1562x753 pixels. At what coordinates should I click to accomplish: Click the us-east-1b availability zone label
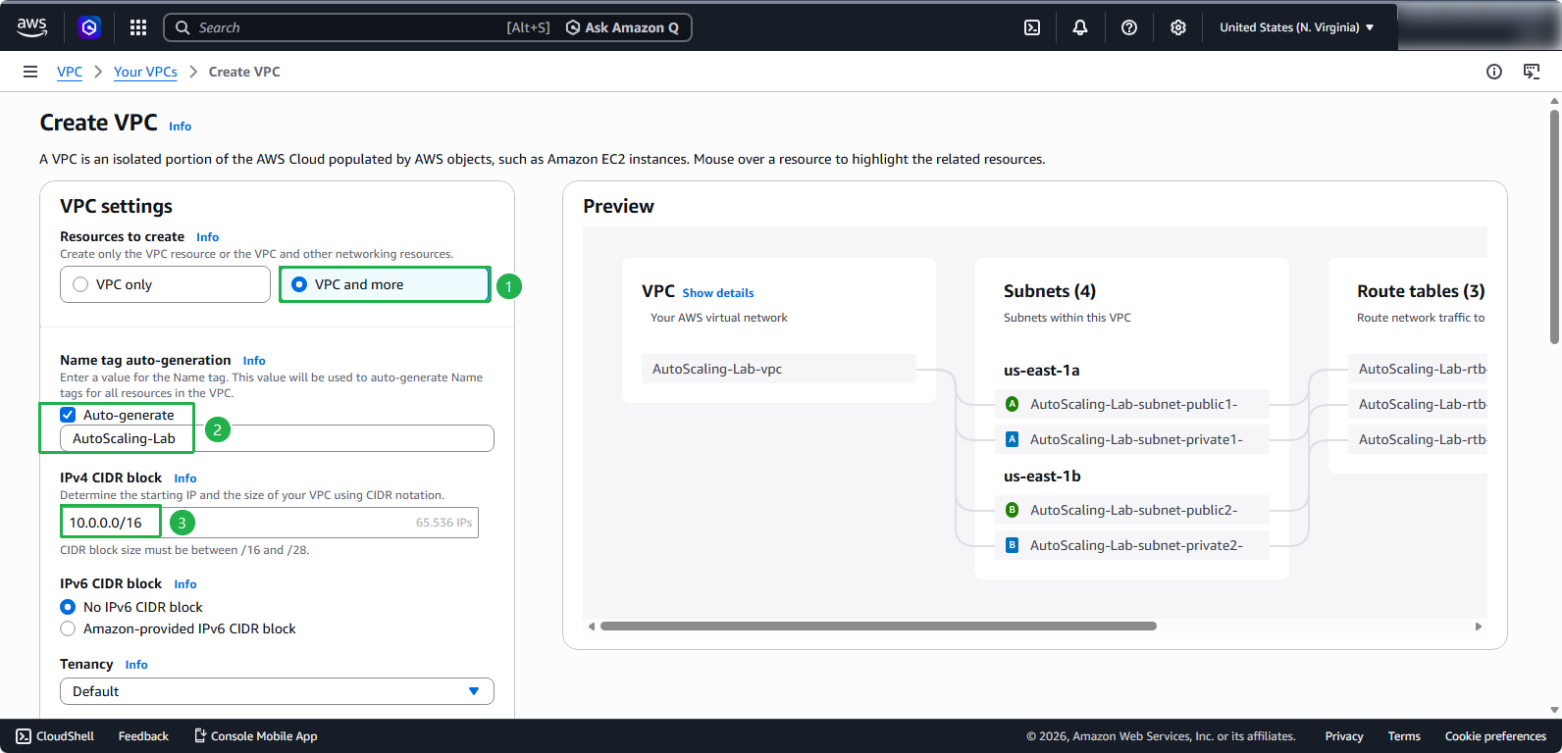(1042, 477)
